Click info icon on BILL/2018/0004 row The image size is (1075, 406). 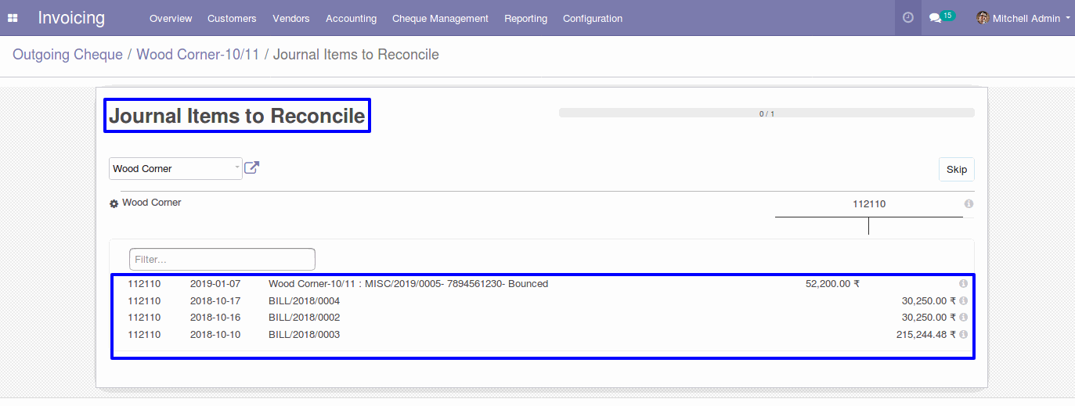[x=964, y=301]
